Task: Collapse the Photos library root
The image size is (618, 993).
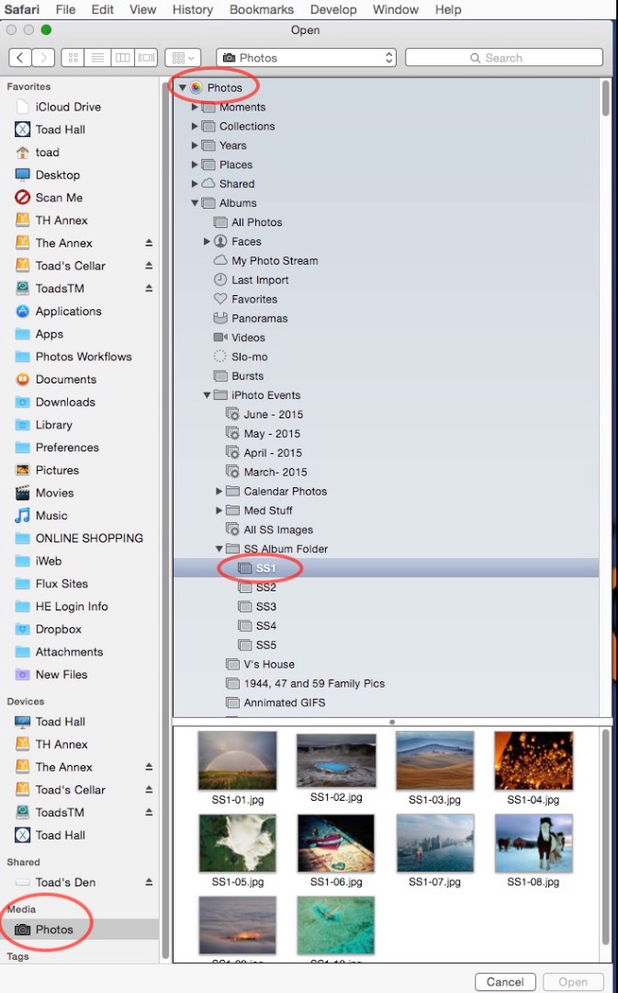Action: pos(182,87)
